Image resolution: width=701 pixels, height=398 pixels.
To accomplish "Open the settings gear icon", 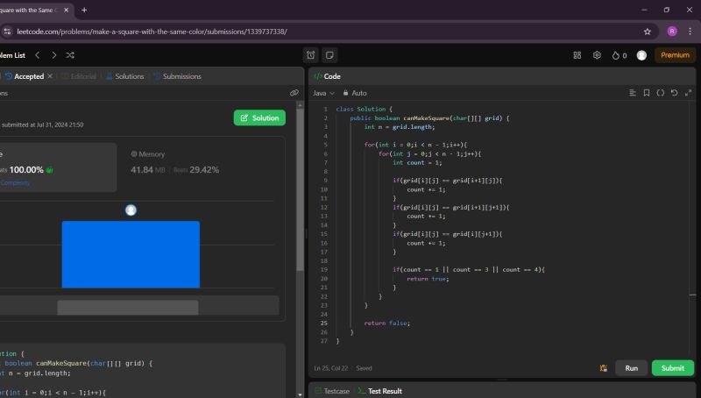I will click(597, 55).
